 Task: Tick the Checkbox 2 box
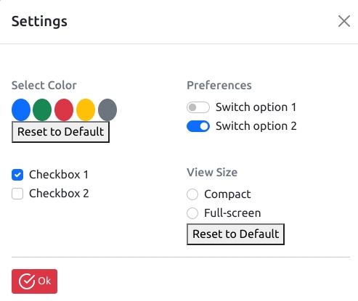17,194
